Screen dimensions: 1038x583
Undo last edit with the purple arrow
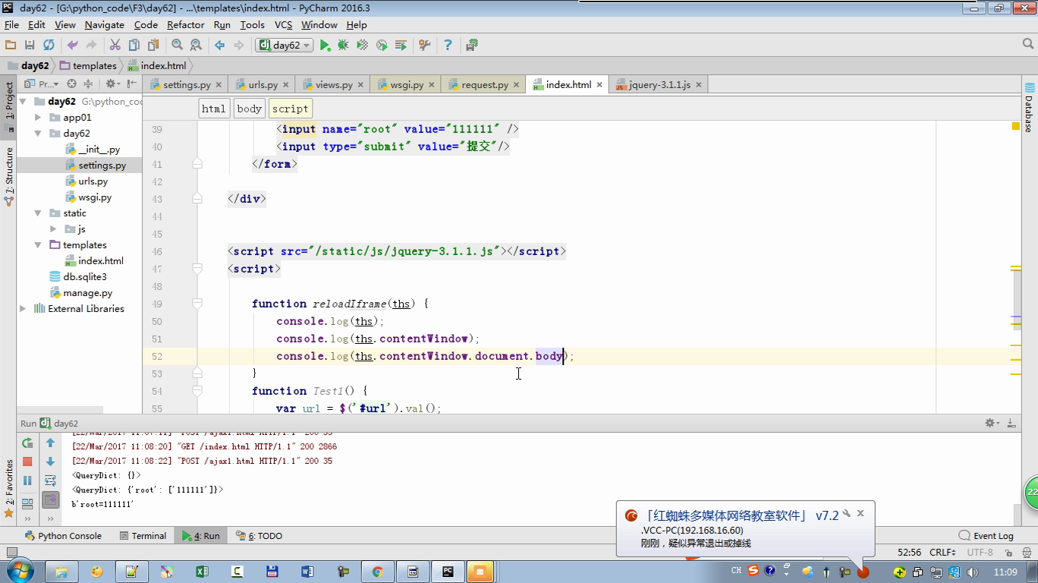click(x=73, y=46)
